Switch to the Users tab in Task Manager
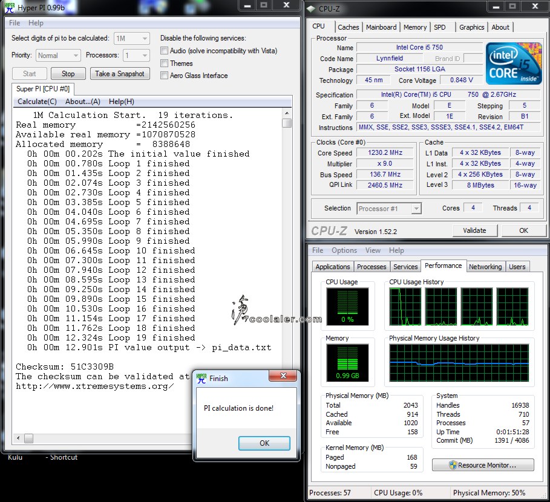 [x=517, y=267]
